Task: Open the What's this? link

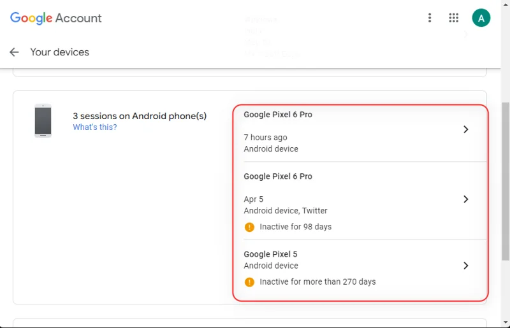Action: point(94,127)
